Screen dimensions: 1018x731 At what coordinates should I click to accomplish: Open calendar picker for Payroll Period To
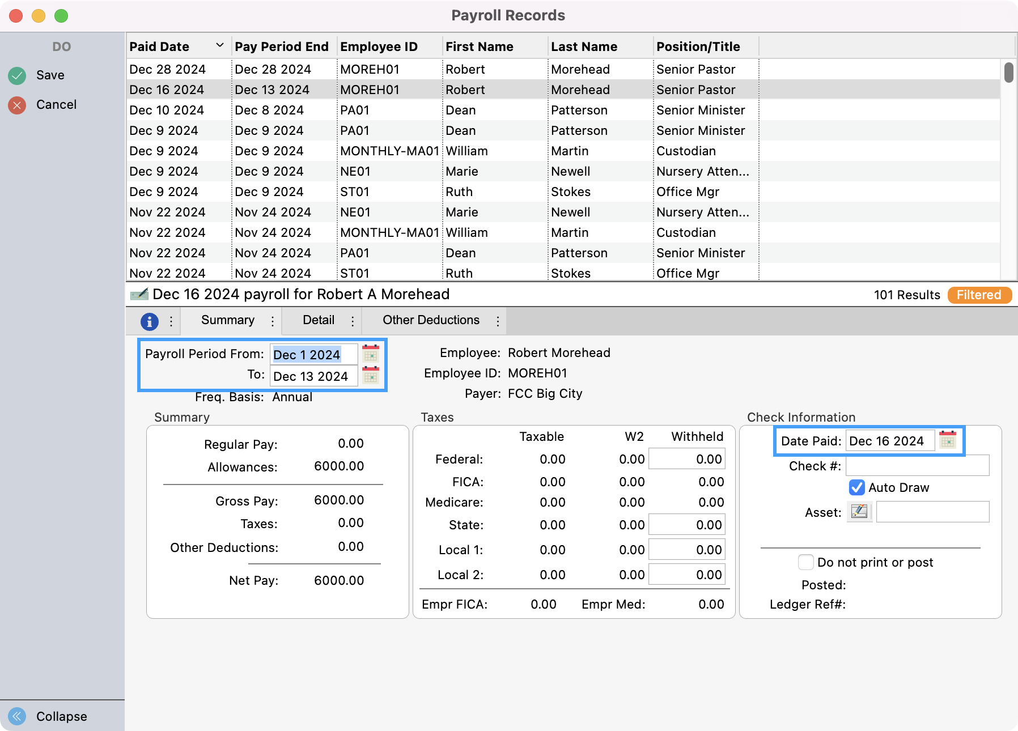coord(371,375)
